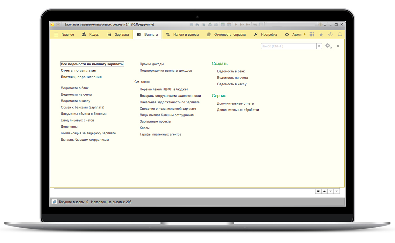Create a new Ведомость в кассу
The height and width of the screenshot is (243, 395).
(232, 84)
